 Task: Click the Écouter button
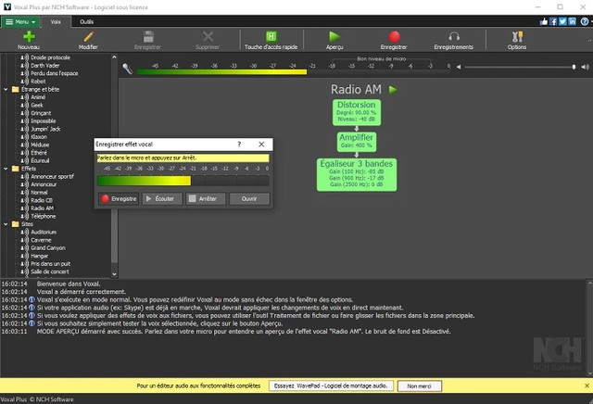pos(162,198)
